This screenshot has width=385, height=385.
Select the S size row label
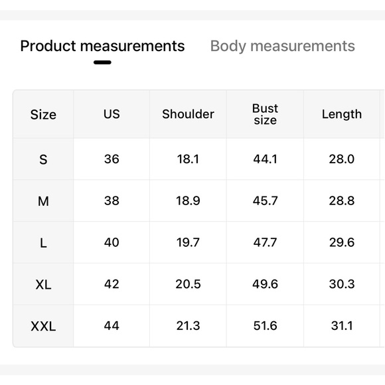(43, 159)
